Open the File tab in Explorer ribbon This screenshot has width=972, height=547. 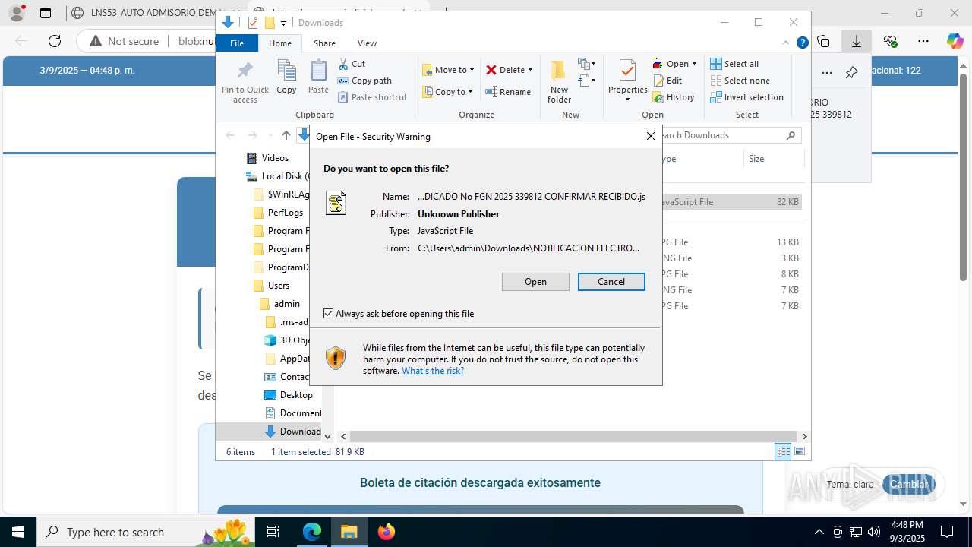[x=237, y=43]
